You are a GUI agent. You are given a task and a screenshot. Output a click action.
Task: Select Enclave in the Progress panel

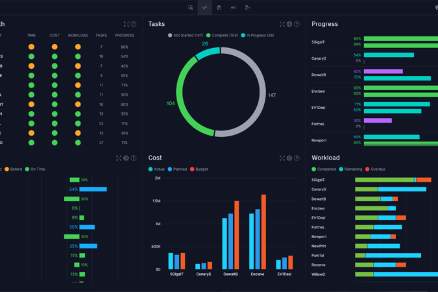click(318, 91)
